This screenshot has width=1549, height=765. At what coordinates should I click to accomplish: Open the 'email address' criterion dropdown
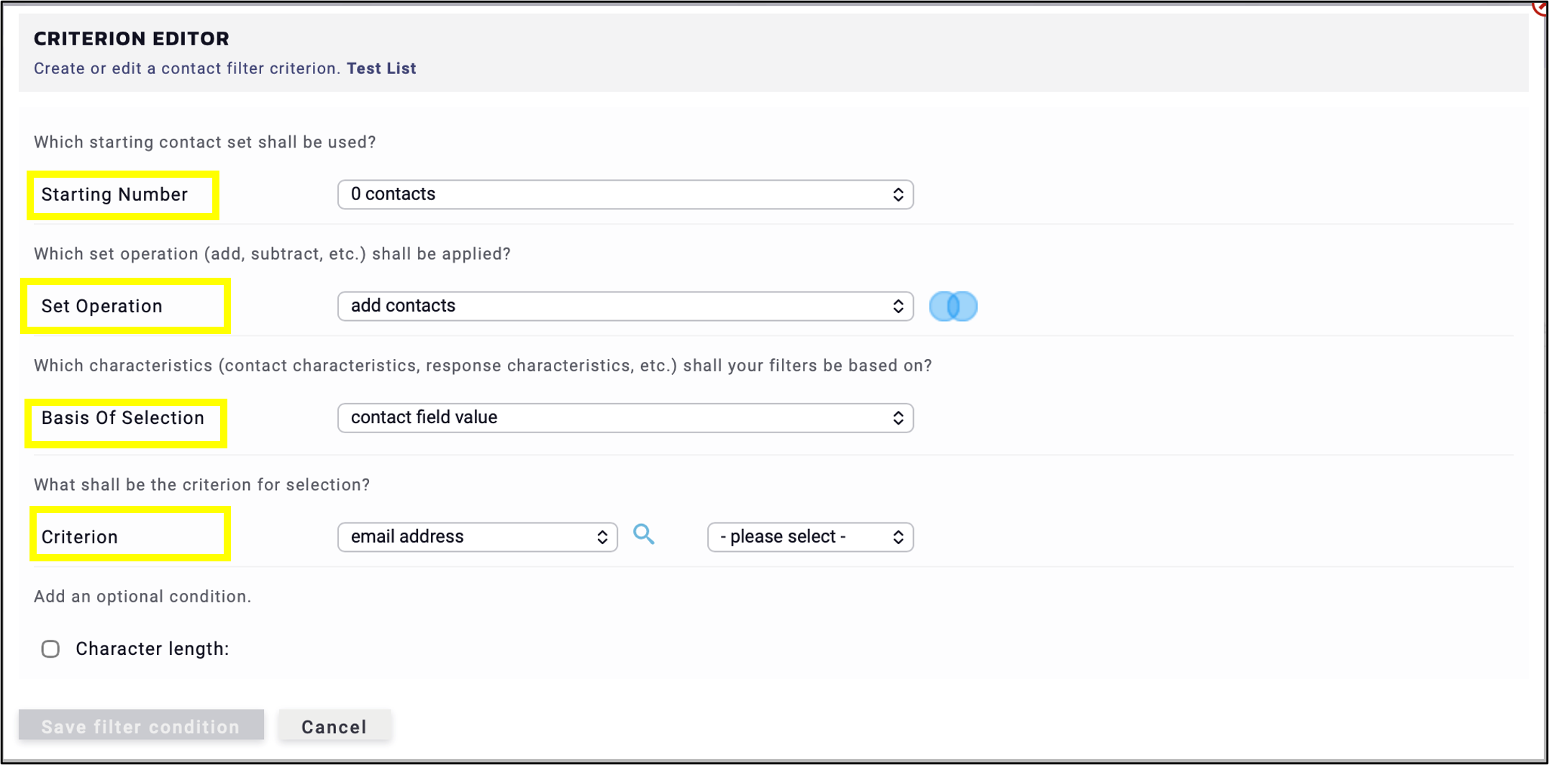point(477,537)
